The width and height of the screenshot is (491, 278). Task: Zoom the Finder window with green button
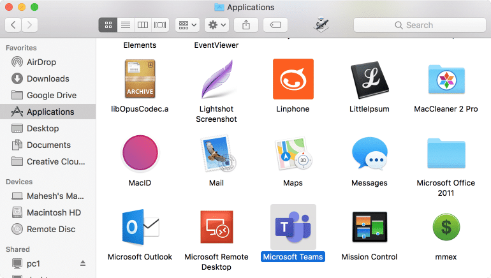34,7
